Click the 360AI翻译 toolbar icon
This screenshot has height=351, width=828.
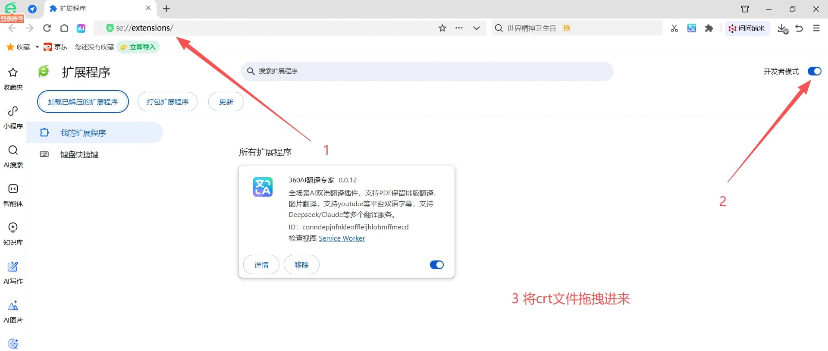(x=692, y=28)
